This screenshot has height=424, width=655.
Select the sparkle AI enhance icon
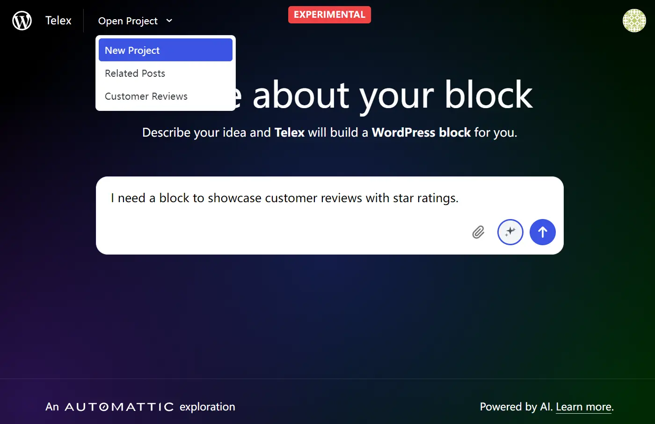510,232
